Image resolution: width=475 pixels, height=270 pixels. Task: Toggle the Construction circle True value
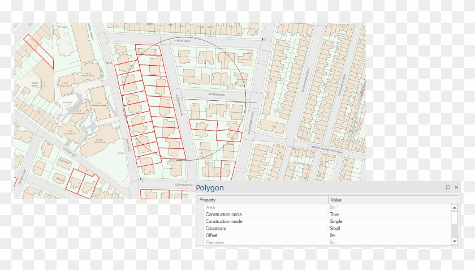pyautogui.click(x=334, y=215)
